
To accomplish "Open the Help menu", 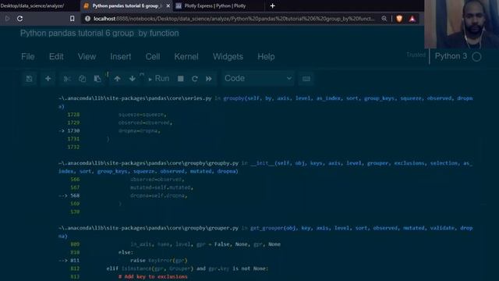I will (x=266, y=56).
